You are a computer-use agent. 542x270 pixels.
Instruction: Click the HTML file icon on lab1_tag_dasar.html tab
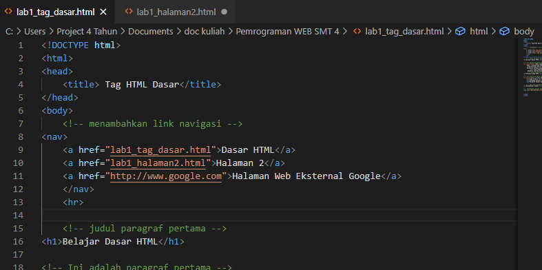point(8,12)
